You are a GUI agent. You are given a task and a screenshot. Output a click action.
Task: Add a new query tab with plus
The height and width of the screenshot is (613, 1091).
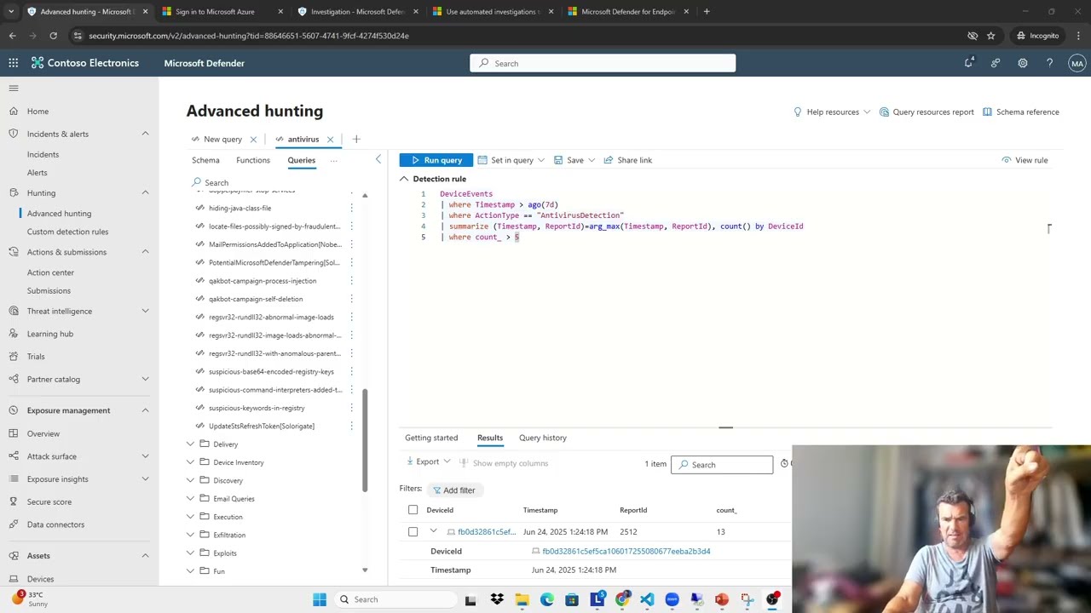[356, 139]
